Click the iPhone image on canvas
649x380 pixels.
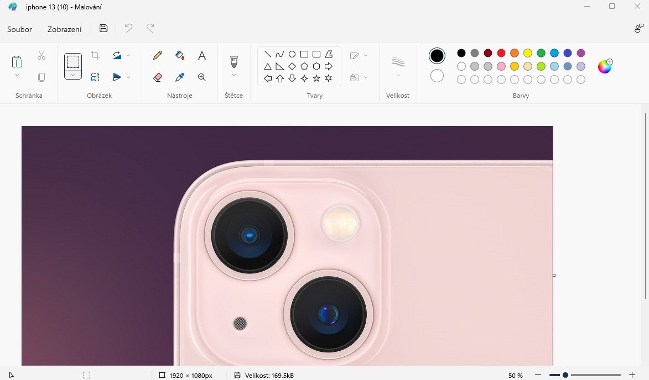coord(287,245)
